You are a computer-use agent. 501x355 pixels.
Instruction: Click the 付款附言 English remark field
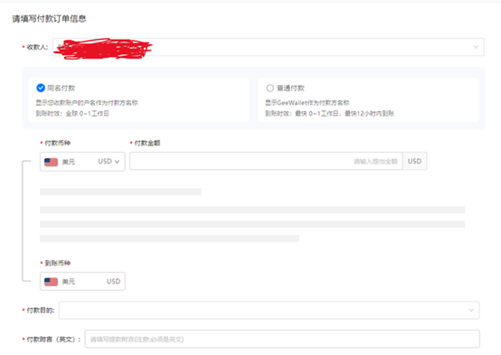pyautogui.click(x=282, y=339)
